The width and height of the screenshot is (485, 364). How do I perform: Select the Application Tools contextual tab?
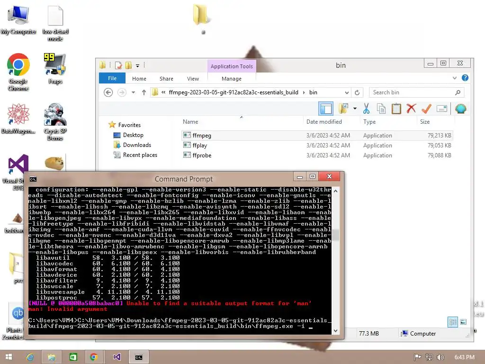coord(232,66)
